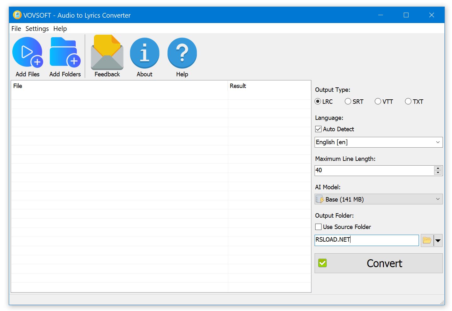452x311 pixels.
Task: Decrease Maximum Line Length with down arrow
Action: 438,173
